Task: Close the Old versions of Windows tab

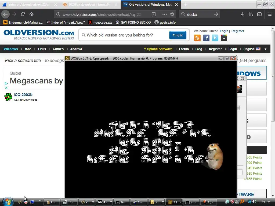Action: click(176, 5)
